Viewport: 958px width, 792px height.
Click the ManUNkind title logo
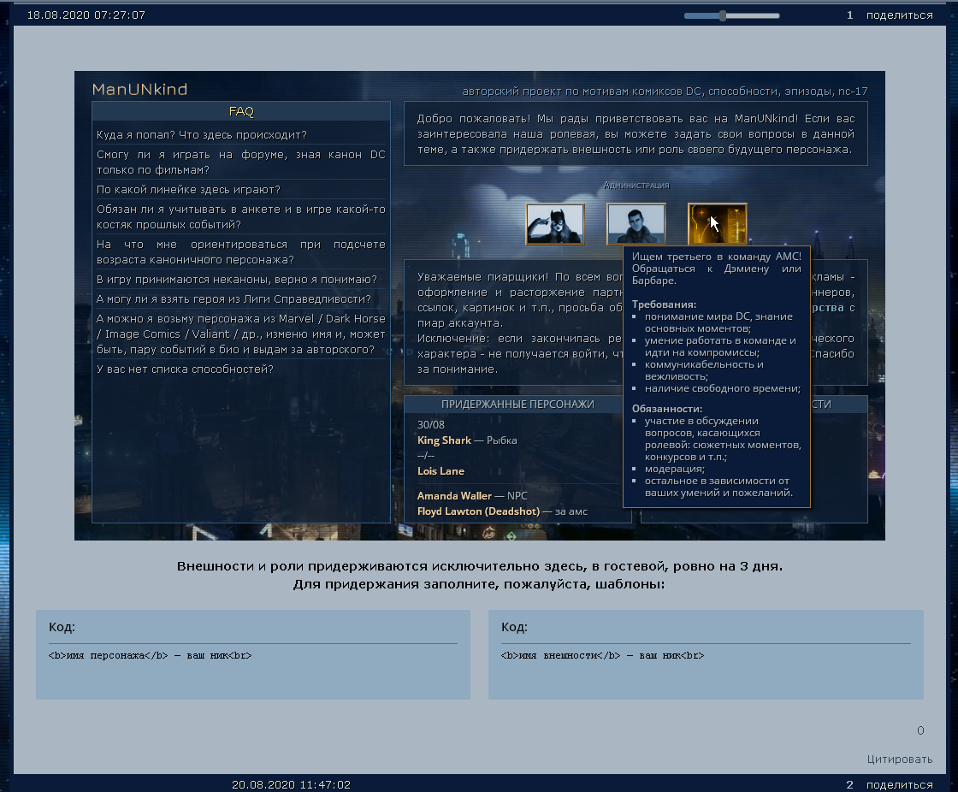[x=139, y=90]
